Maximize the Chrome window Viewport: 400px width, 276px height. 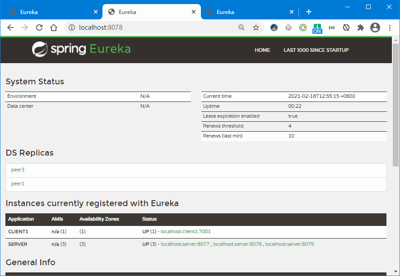368,7
